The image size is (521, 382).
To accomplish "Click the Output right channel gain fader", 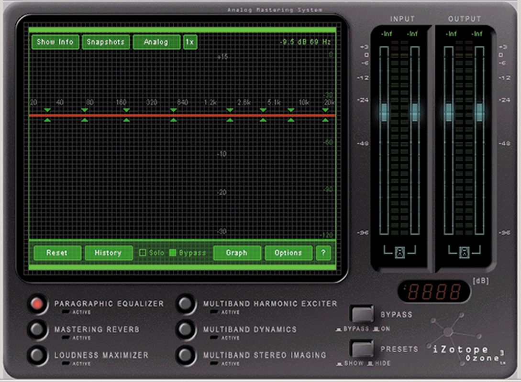I will 479,112.
